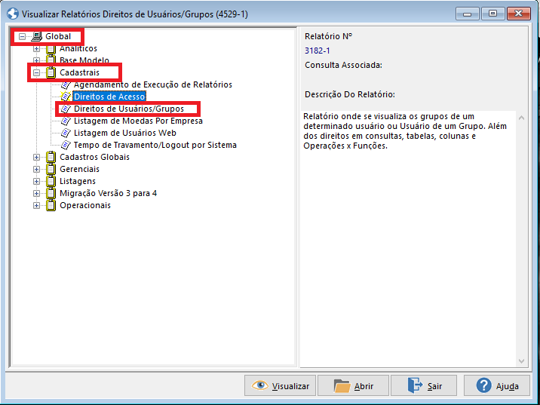Click the Visualizar button
Viewport: 540px width, 405px height.
[x=280, y=385]
